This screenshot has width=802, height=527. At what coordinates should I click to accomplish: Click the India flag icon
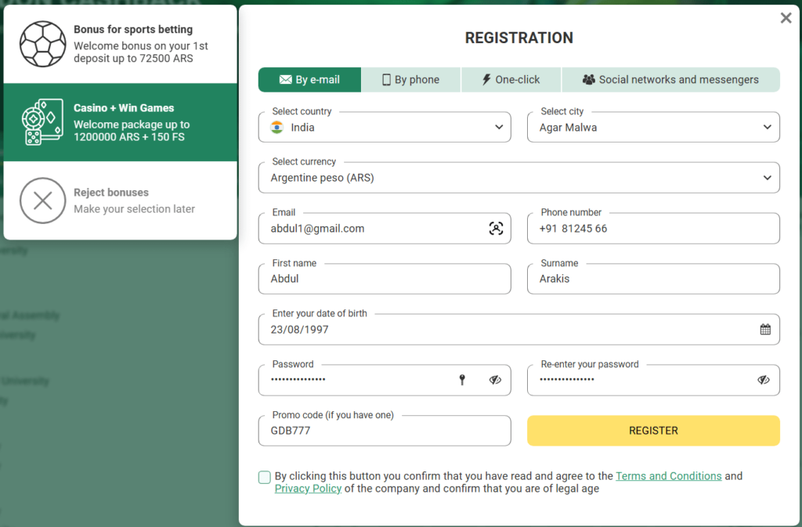276,128
